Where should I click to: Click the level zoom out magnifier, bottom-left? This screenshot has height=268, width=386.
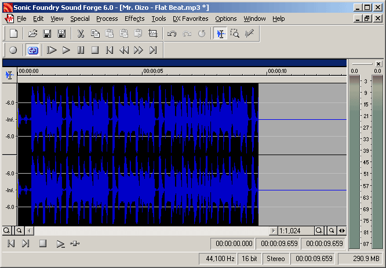19,230
